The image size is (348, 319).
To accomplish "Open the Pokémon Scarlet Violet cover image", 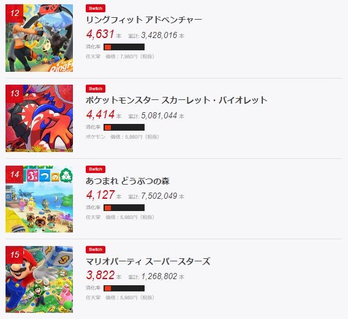I will coord(39,118).
